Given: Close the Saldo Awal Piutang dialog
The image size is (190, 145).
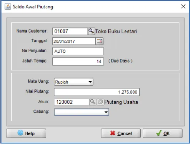Looking at the screenshot, I should point(183,7).
